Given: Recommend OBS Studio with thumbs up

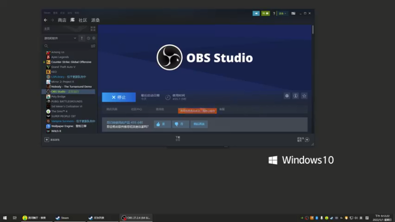Looking at the screenshot, I should point(162,124).
